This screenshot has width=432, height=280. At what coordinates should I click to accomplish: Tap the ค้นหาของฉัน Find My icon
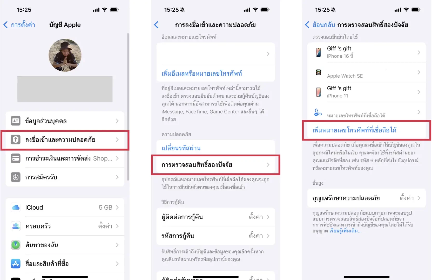(x=16, y=245)
